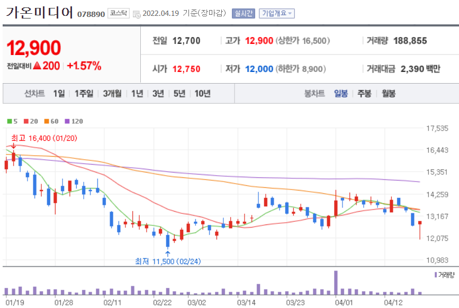Click the 10,983 price axis label

pyautogui.click(x=437, y=260)
